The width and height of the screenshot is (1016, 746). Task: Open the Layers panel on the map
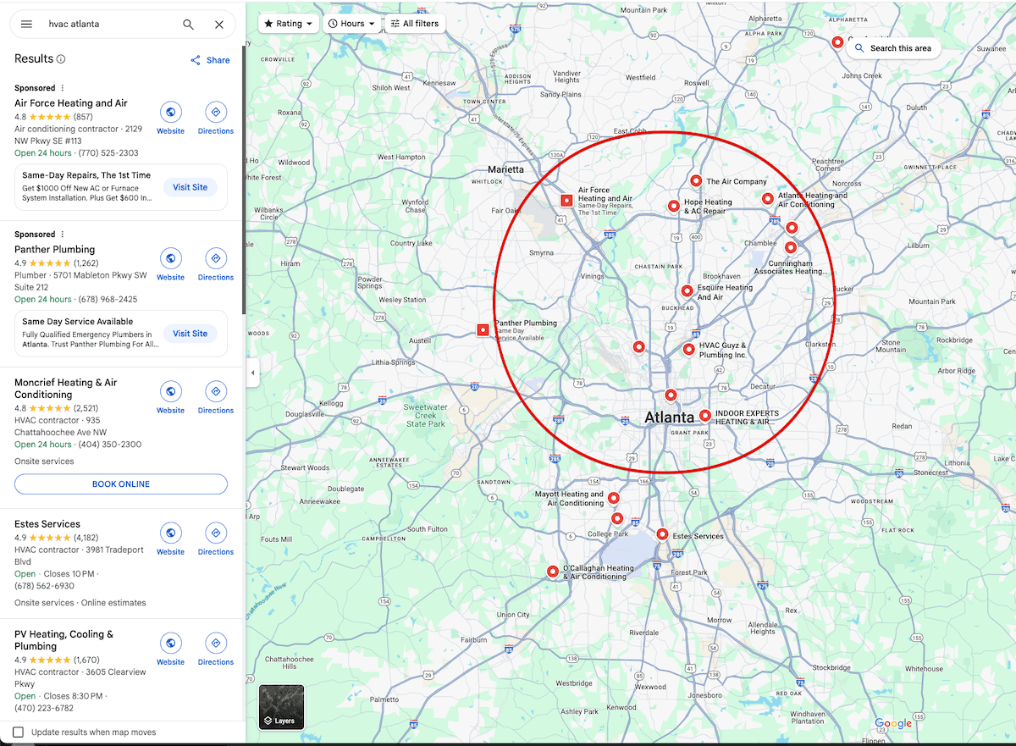(x=281, y=706)
